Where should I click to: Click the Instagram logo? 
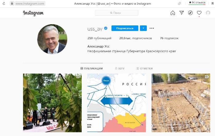[33, 13]
